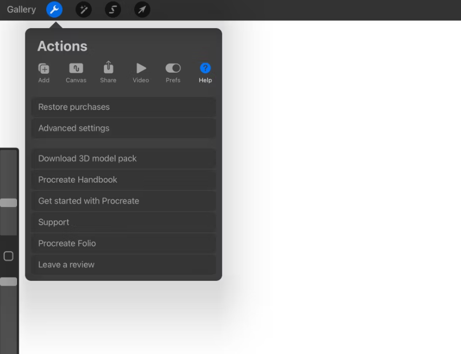Open the Support entry
The height and width of the screenshot is (354, 461).
123,222
